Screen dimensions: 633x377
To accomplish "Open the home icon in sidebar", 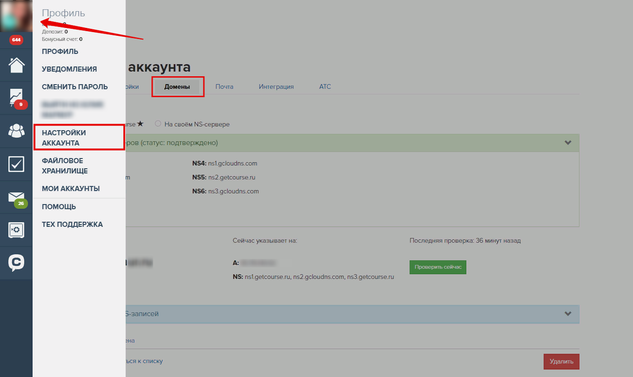I will point(16,65).
